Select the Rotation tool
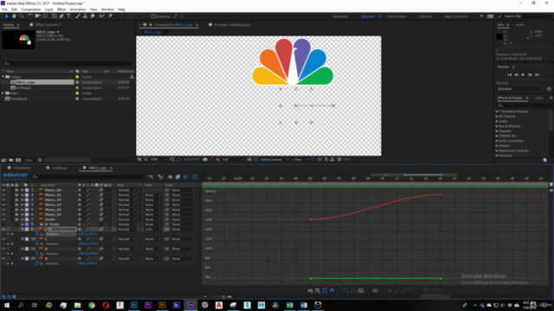The width and height of the screenshot is (554, 311). point(30,16)
